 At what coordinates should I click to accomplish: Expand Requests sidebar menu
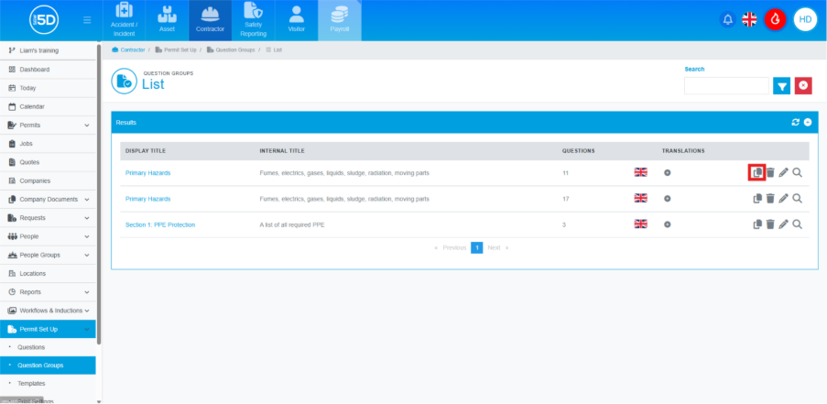[x=48, y=218]
